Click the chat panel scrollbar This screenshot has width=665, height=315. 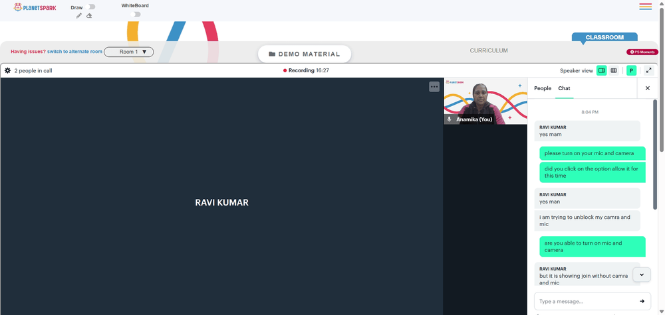(655, 155)
